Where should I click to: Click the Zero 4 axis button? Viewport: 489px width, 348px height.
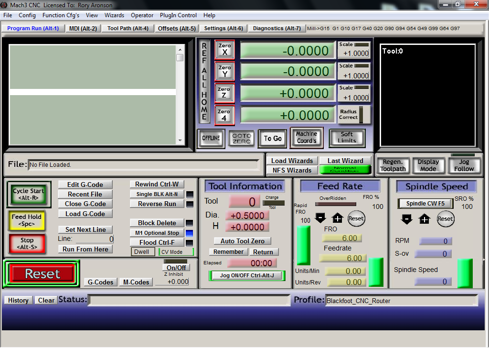pos(224,115)
